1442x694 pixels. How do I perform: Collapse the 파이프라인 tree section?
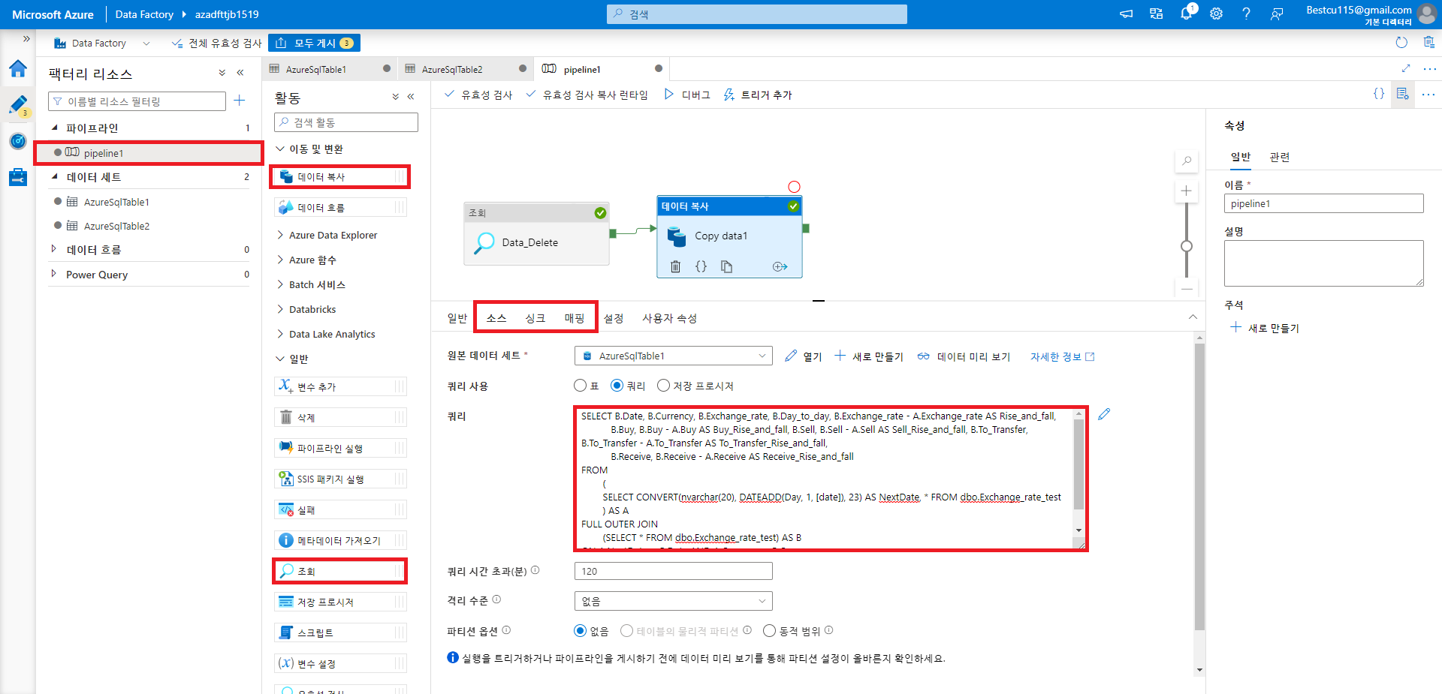click(55, 128)
